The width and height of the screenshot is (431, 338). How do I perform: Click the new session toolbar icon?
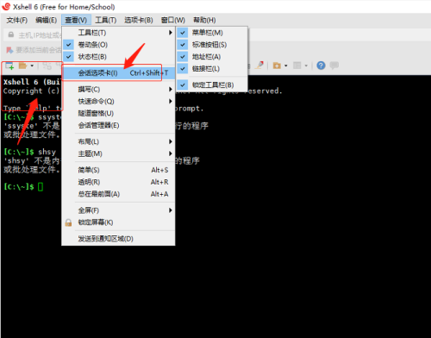9,66
